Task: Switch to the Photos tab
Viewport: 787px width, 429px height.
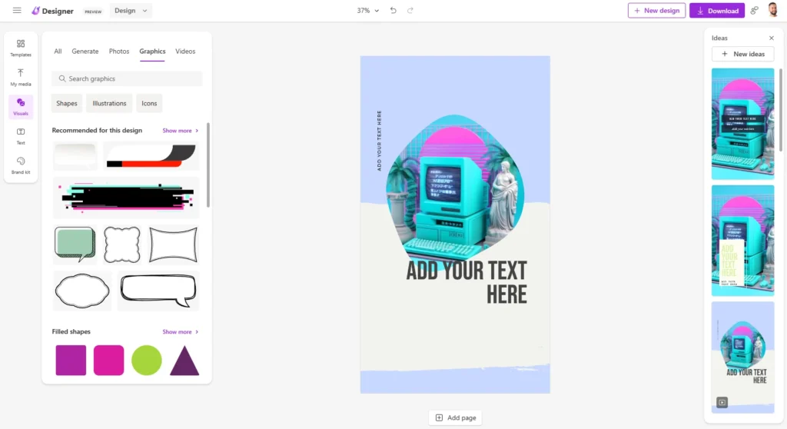Action: tap(119, 52)
